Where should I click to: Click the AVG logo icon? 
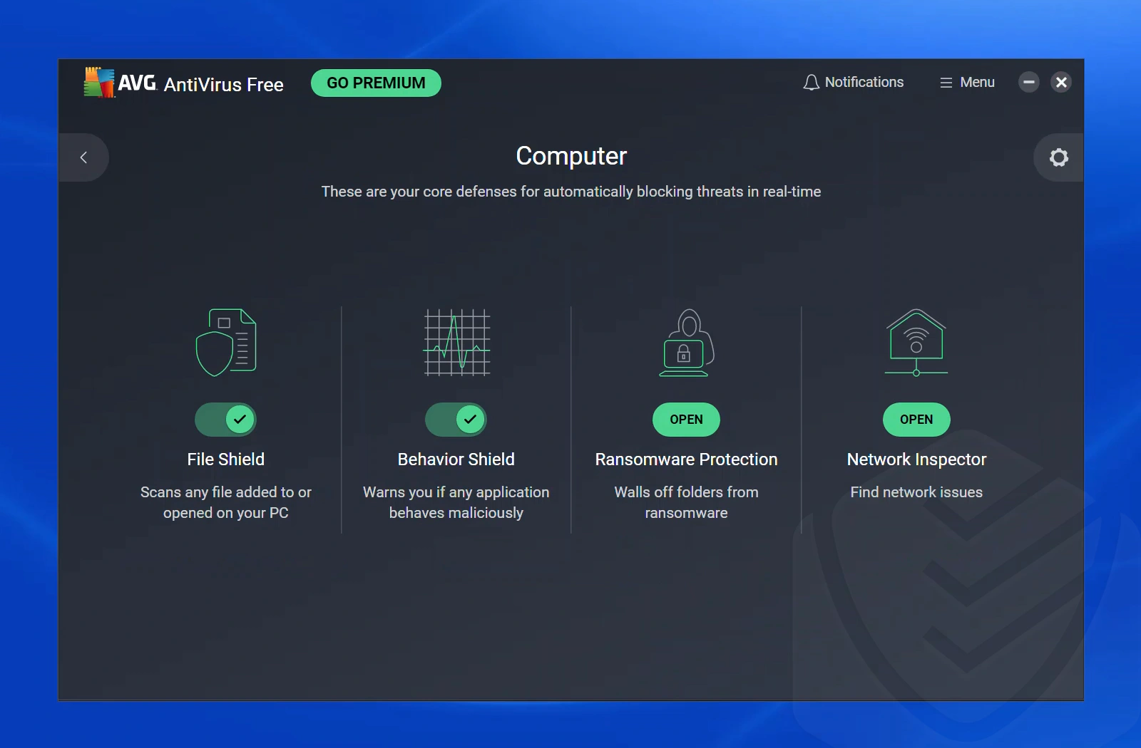pyautogui.click(x=99, y=82)
